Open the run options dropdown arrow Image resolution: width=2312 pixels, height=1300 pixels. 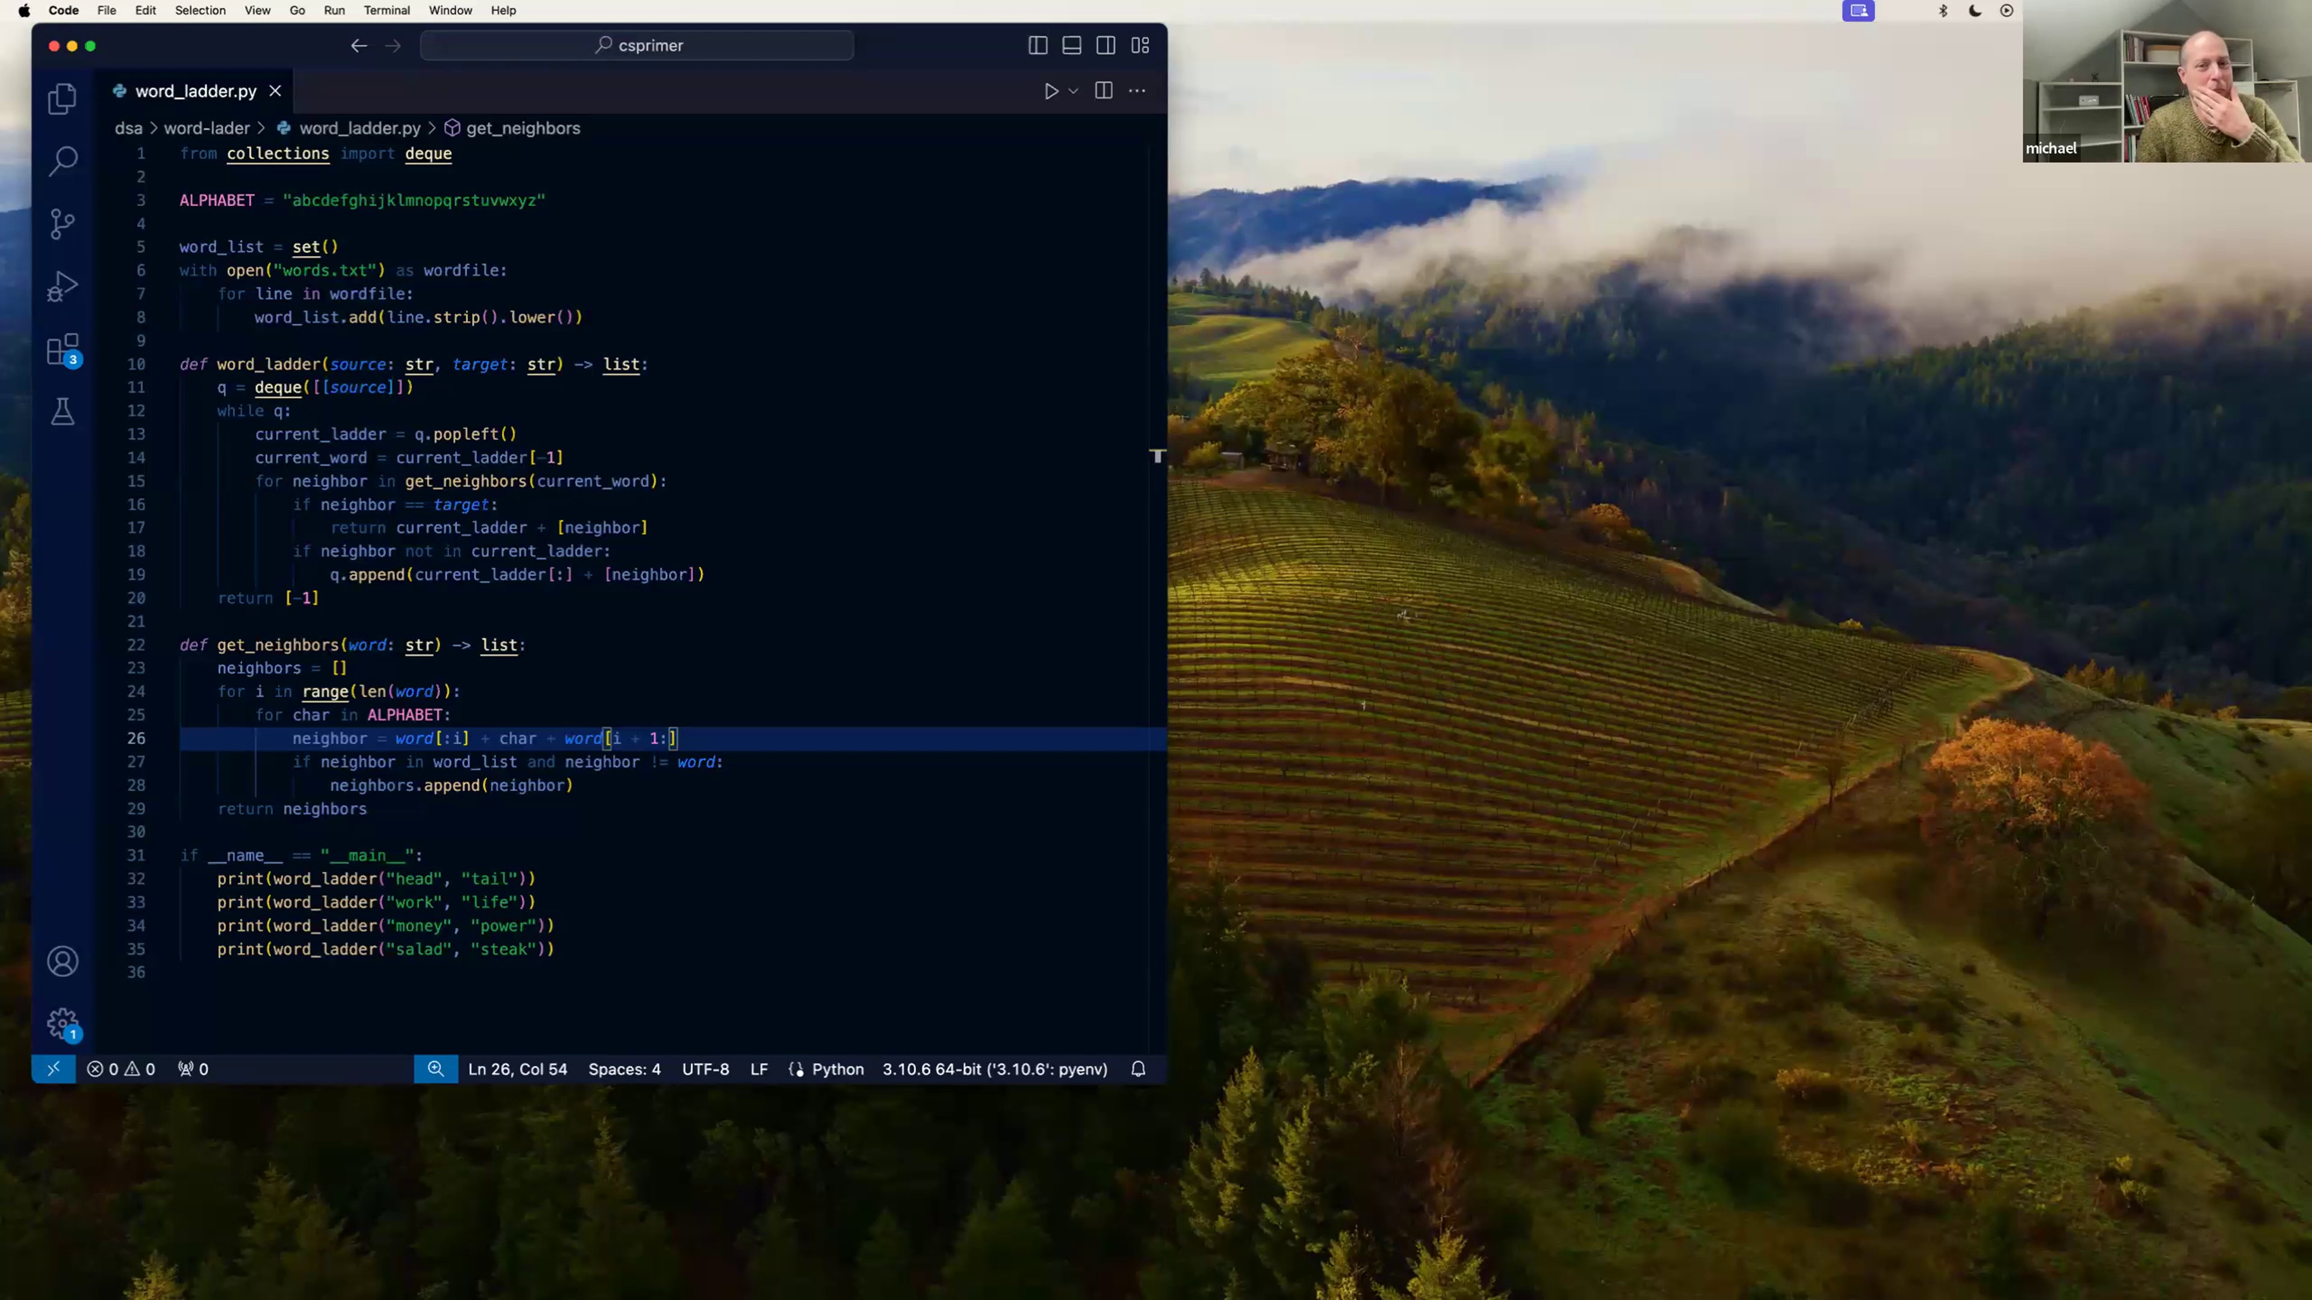click(x=1074, y=91)
